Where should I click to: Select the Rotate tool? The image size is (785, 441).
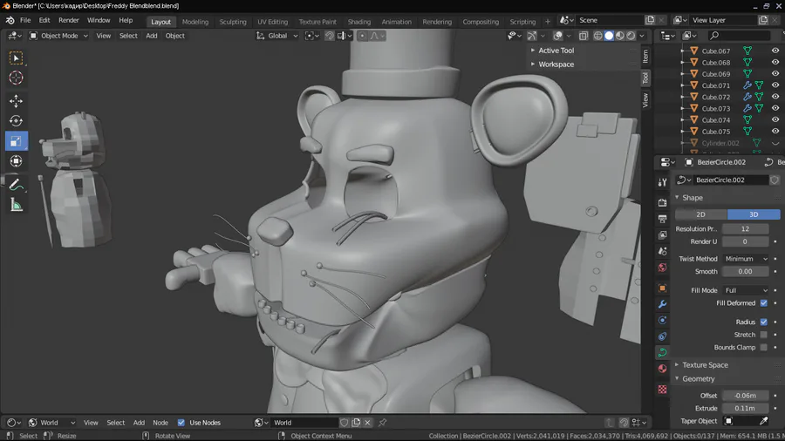tap(16, 121)
